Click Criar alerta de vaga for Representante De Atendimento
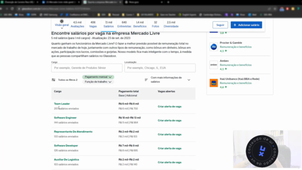Viewport: 302px width, 170px height. point(169,134)
